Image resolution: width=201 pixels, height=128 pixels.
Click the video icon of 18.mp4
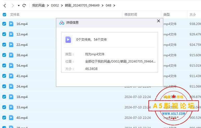tap(11, 97)
